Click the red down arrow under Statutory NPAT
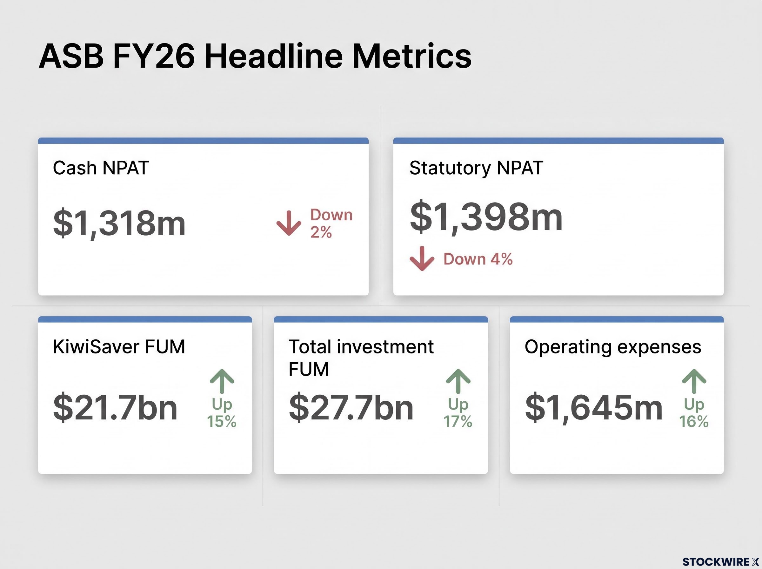The height and width of the screenshot is (569, 762). (422, 259)
